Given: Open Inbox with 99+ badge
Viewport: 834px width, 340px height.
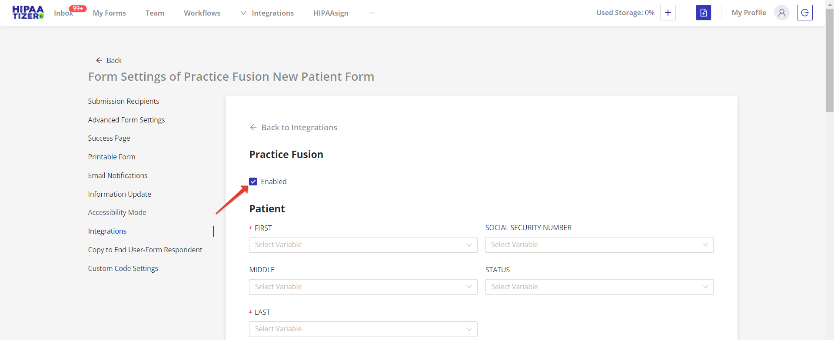Looking at the screenshot, I should 63,13.
